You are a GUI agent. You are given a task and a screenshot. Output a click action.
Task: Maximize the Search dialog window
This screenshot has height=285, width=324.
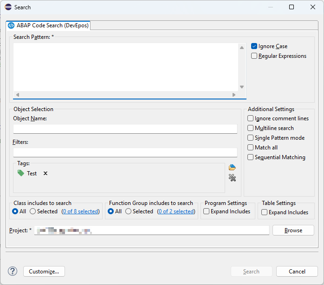point(292,7)
